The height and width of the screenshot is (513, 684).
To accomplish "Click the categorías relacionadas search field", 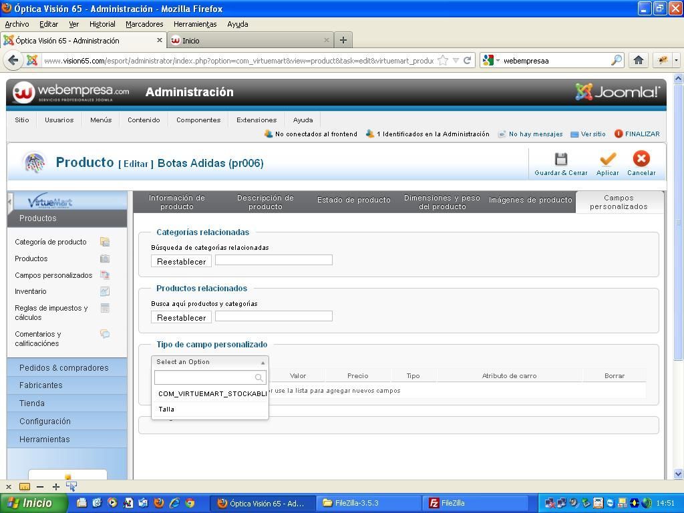I will point(274,260).
